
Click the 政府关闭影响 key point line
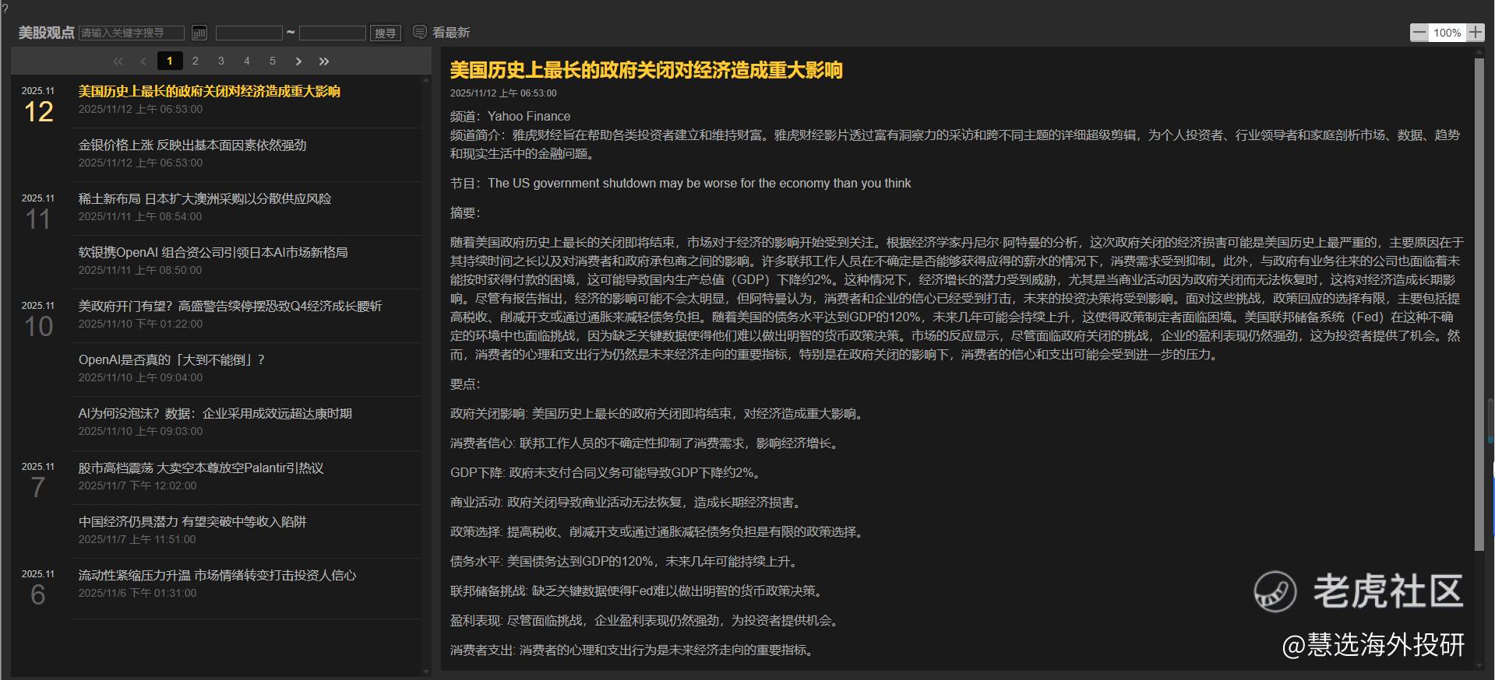658,413
